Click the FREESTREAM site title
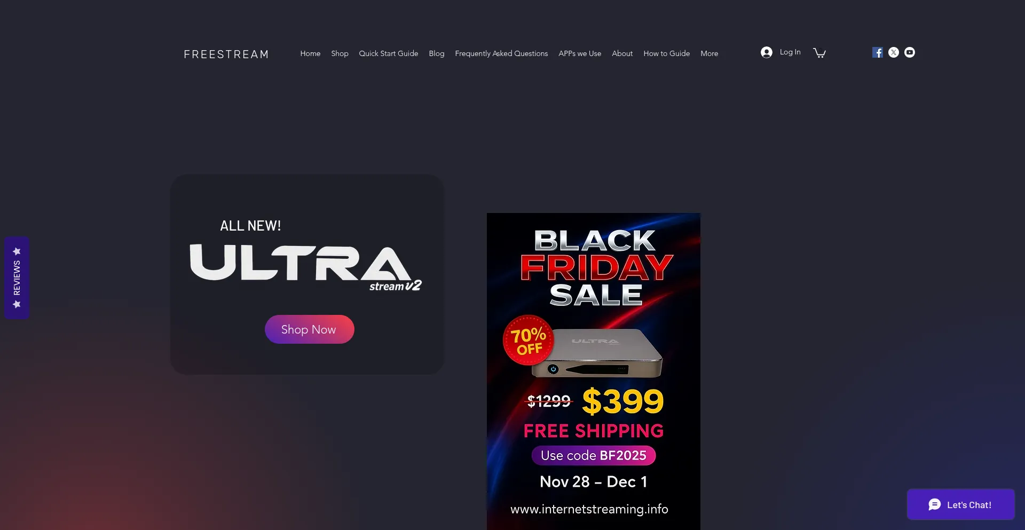 (226, 54)
